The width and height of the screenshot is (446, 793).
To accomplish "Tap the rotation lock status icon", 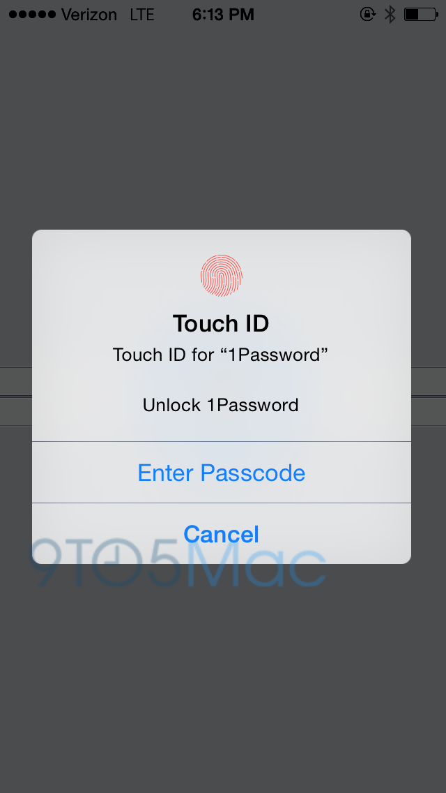I will pyautogui.click(x=367, y=14).
